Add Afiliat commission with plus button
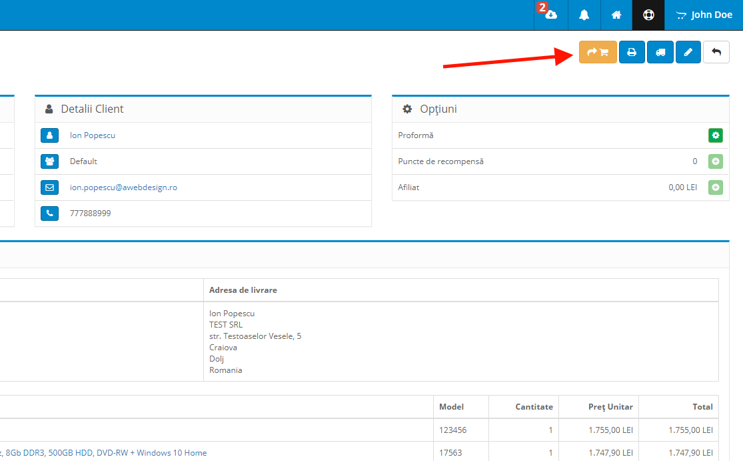This screenshot has height=461, width=743. (x=715, y=187)
